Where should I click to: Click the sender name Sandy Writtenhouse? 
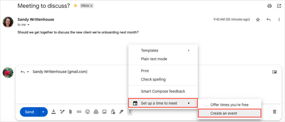point(36,19)
